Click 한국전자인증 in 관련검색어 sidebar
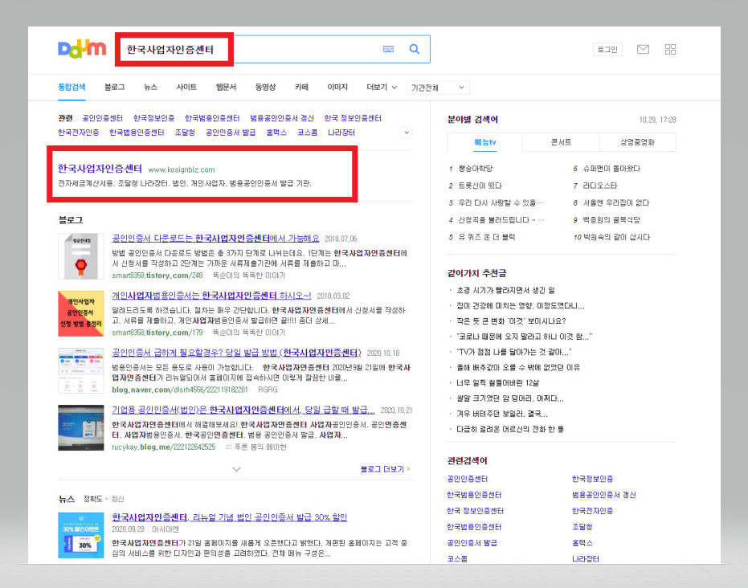The width and height of the screenshot is (748, 588). point(592,511)
